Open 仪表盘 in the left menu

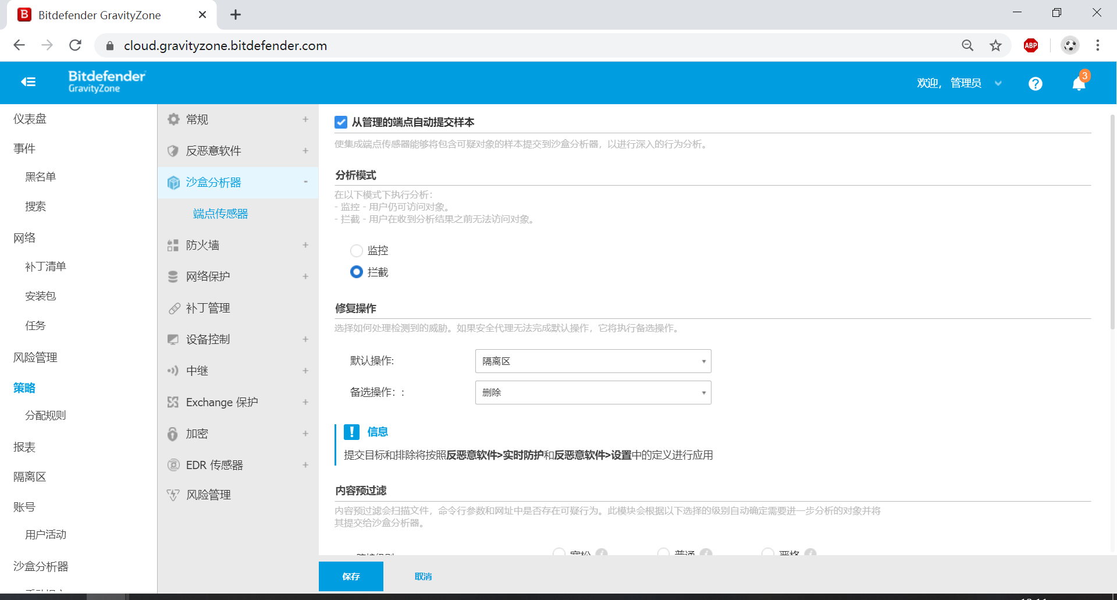[x=30, y=119]
